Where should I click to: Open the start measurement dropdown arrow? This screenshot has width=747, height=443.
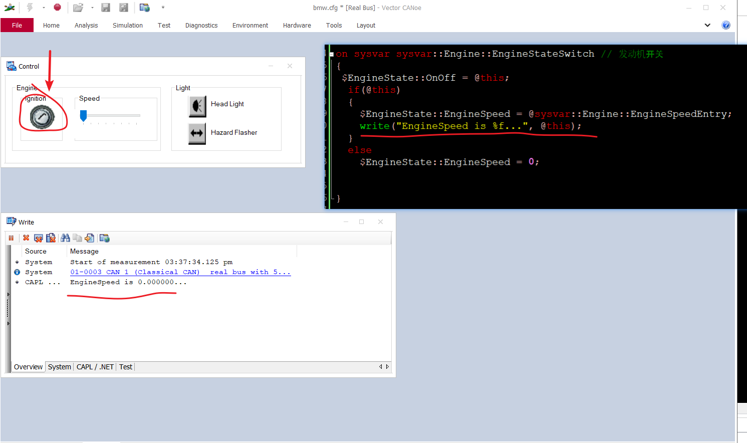pos(44,8)
